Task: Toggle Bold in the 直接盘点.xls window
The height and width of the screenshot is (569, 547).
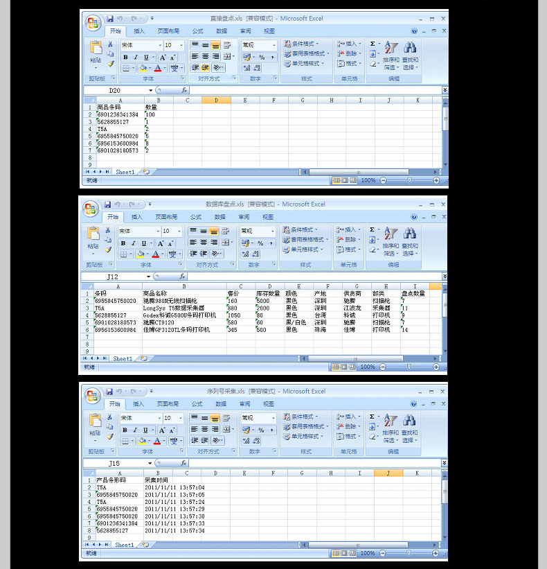Action: pos(125,58)
